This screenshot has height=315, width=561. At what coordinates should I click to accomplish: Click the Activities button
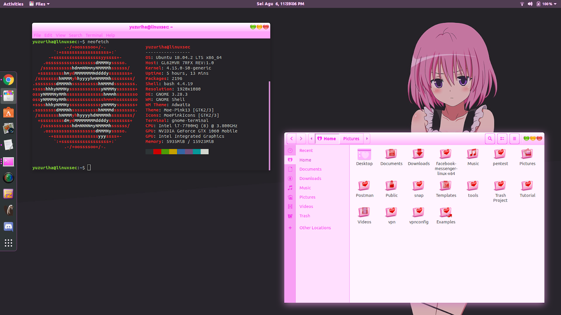pos(13,4)
